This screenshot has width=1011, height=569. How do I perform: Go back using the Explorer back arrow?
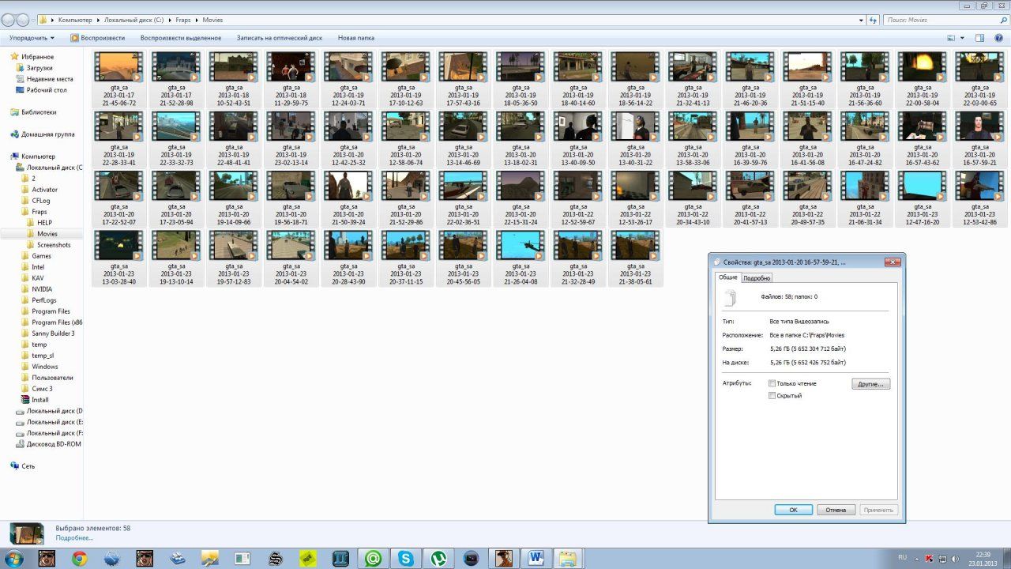(x=9, y=20)
